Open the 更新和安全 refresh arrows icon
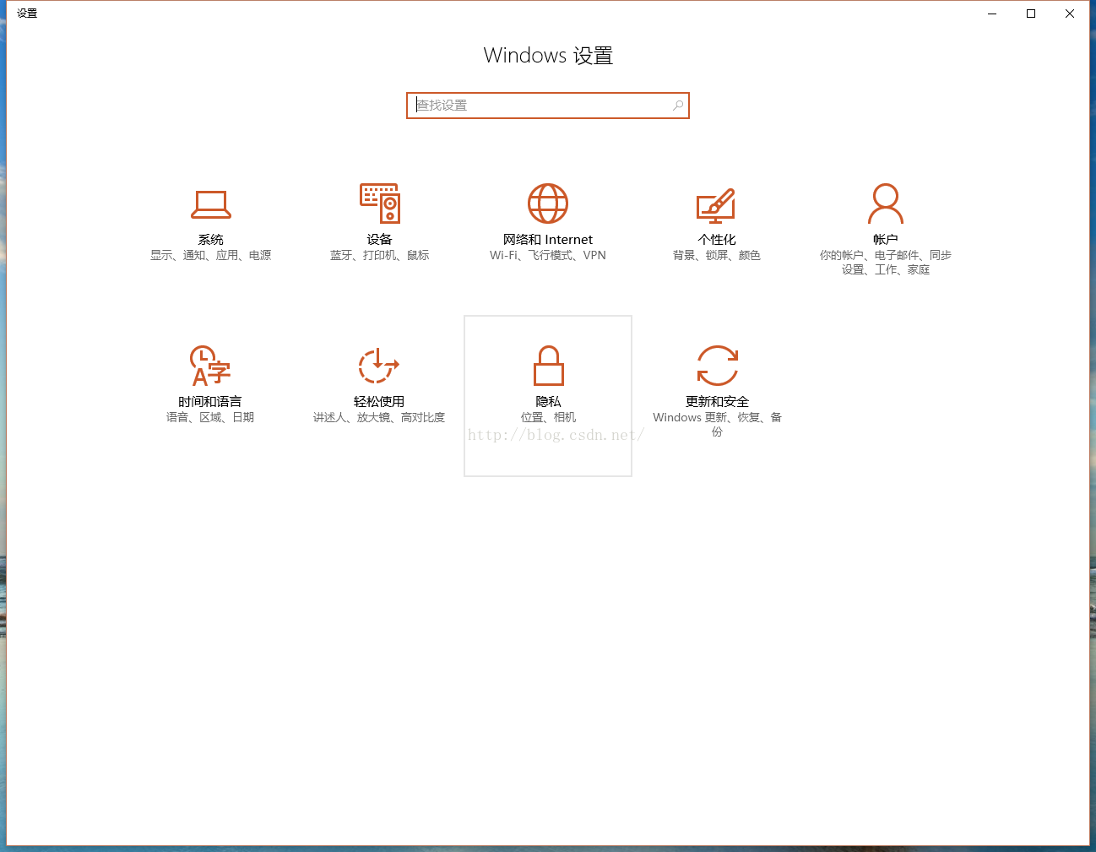The image size is (1096, 852). click(x=717, y=366)
